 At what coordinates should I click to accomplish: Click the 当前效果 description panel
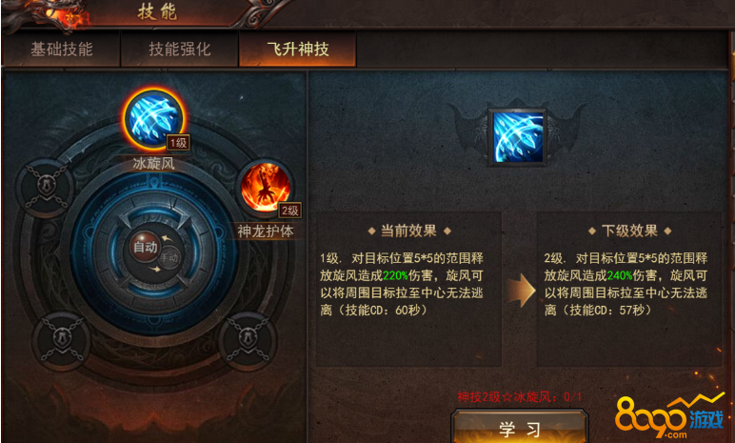click(408, 289)
